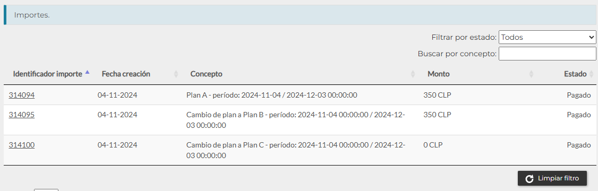Viewport: 598px width, 191px height.
Task: Open importe link 314094
Action: (22, 95)
